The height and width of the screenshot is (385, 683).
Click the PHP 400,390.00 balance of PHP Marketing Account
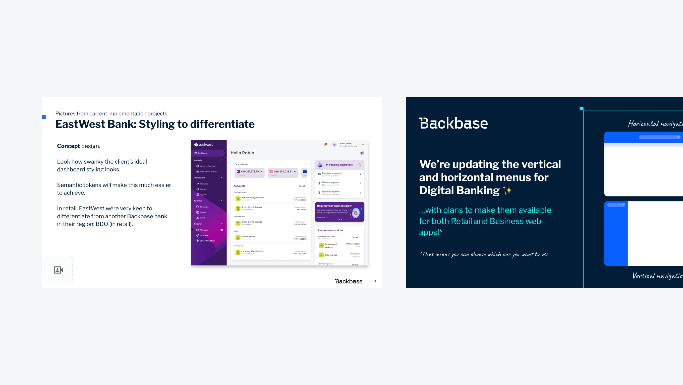click(300, 200)
